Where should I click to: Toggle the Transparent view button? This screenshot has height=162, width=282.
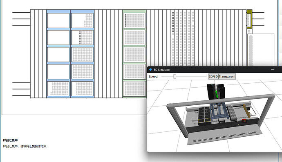click(x=227, y=76)
